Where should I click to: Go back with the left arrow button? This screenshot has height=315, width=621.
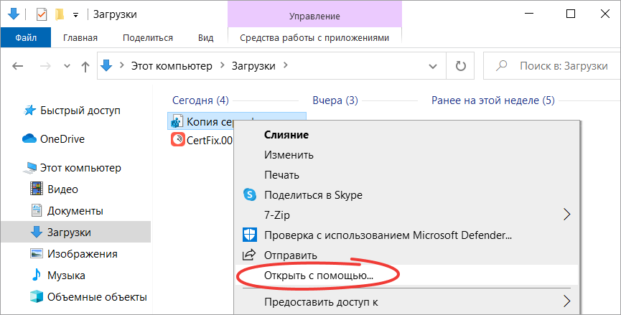[19, 66]
